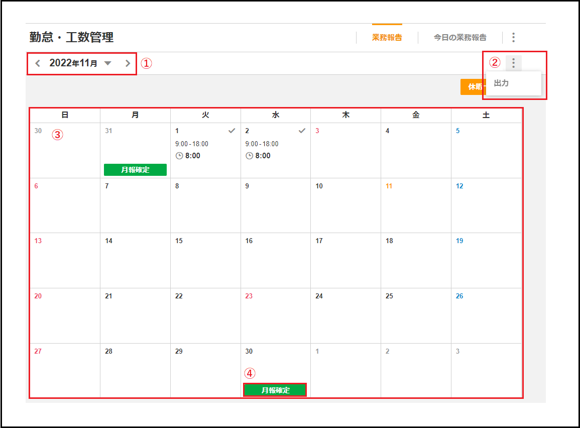
Task: Click the three-dot menu above 出力
Action: pyautogui.click(x=513, y=63)
